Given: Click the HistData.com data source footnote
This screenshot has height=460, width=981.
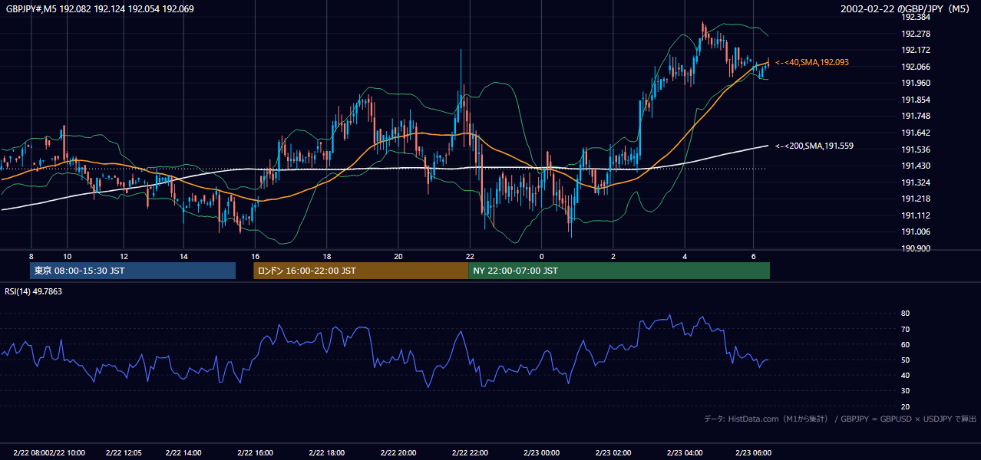Looking at the screenshot, I should 841,419.
